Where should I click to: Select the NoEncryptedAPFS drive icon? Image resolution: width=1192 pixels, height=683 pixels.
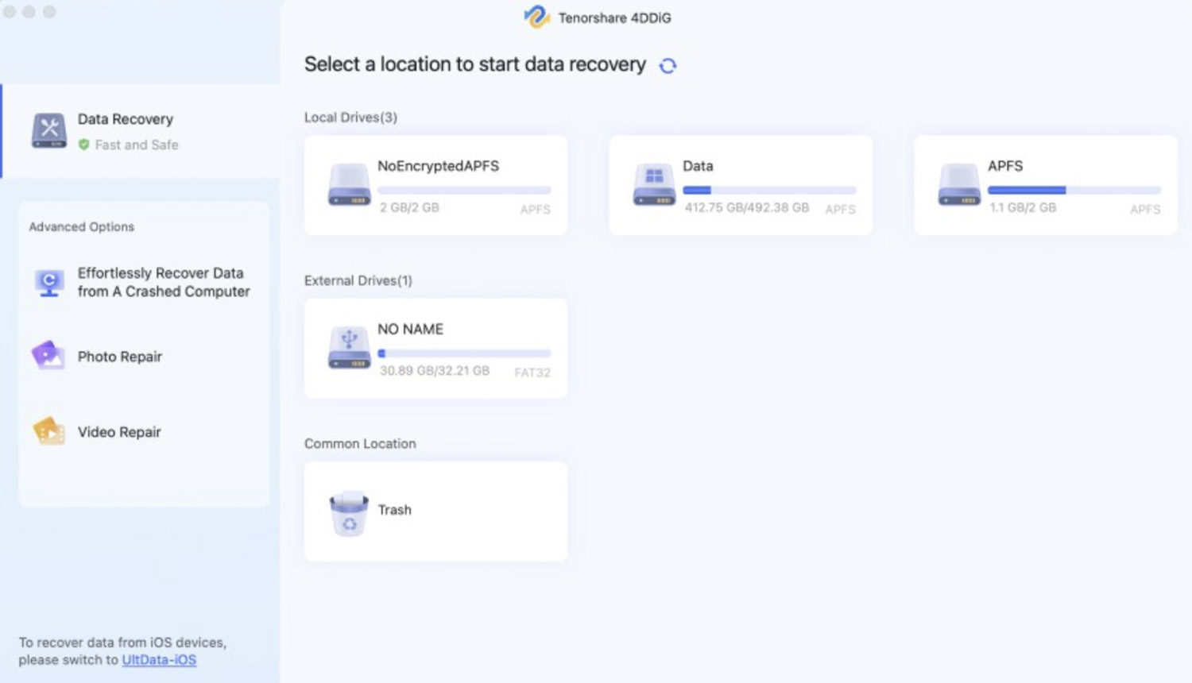click(x=350, y=185)
